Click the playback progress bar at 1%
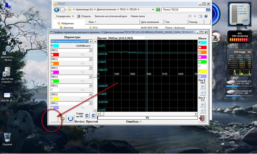The height and width of the screenshot is (154, 257). click(x=147, y=117)
